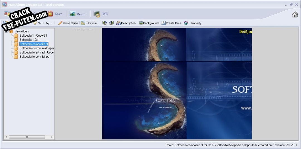Select Softpedia forest mist.jpg item

[34, 57]
